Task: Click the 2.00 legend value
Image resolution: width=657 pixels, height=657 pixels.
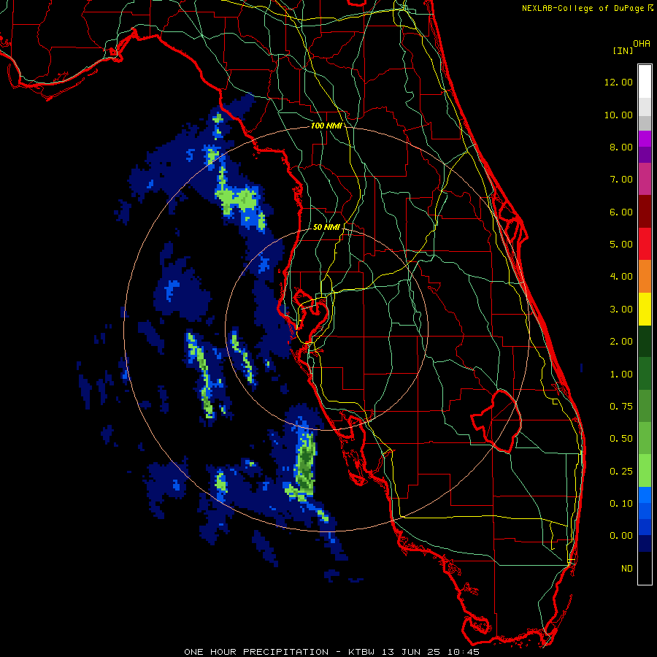Action: click(x=620, y=342)
